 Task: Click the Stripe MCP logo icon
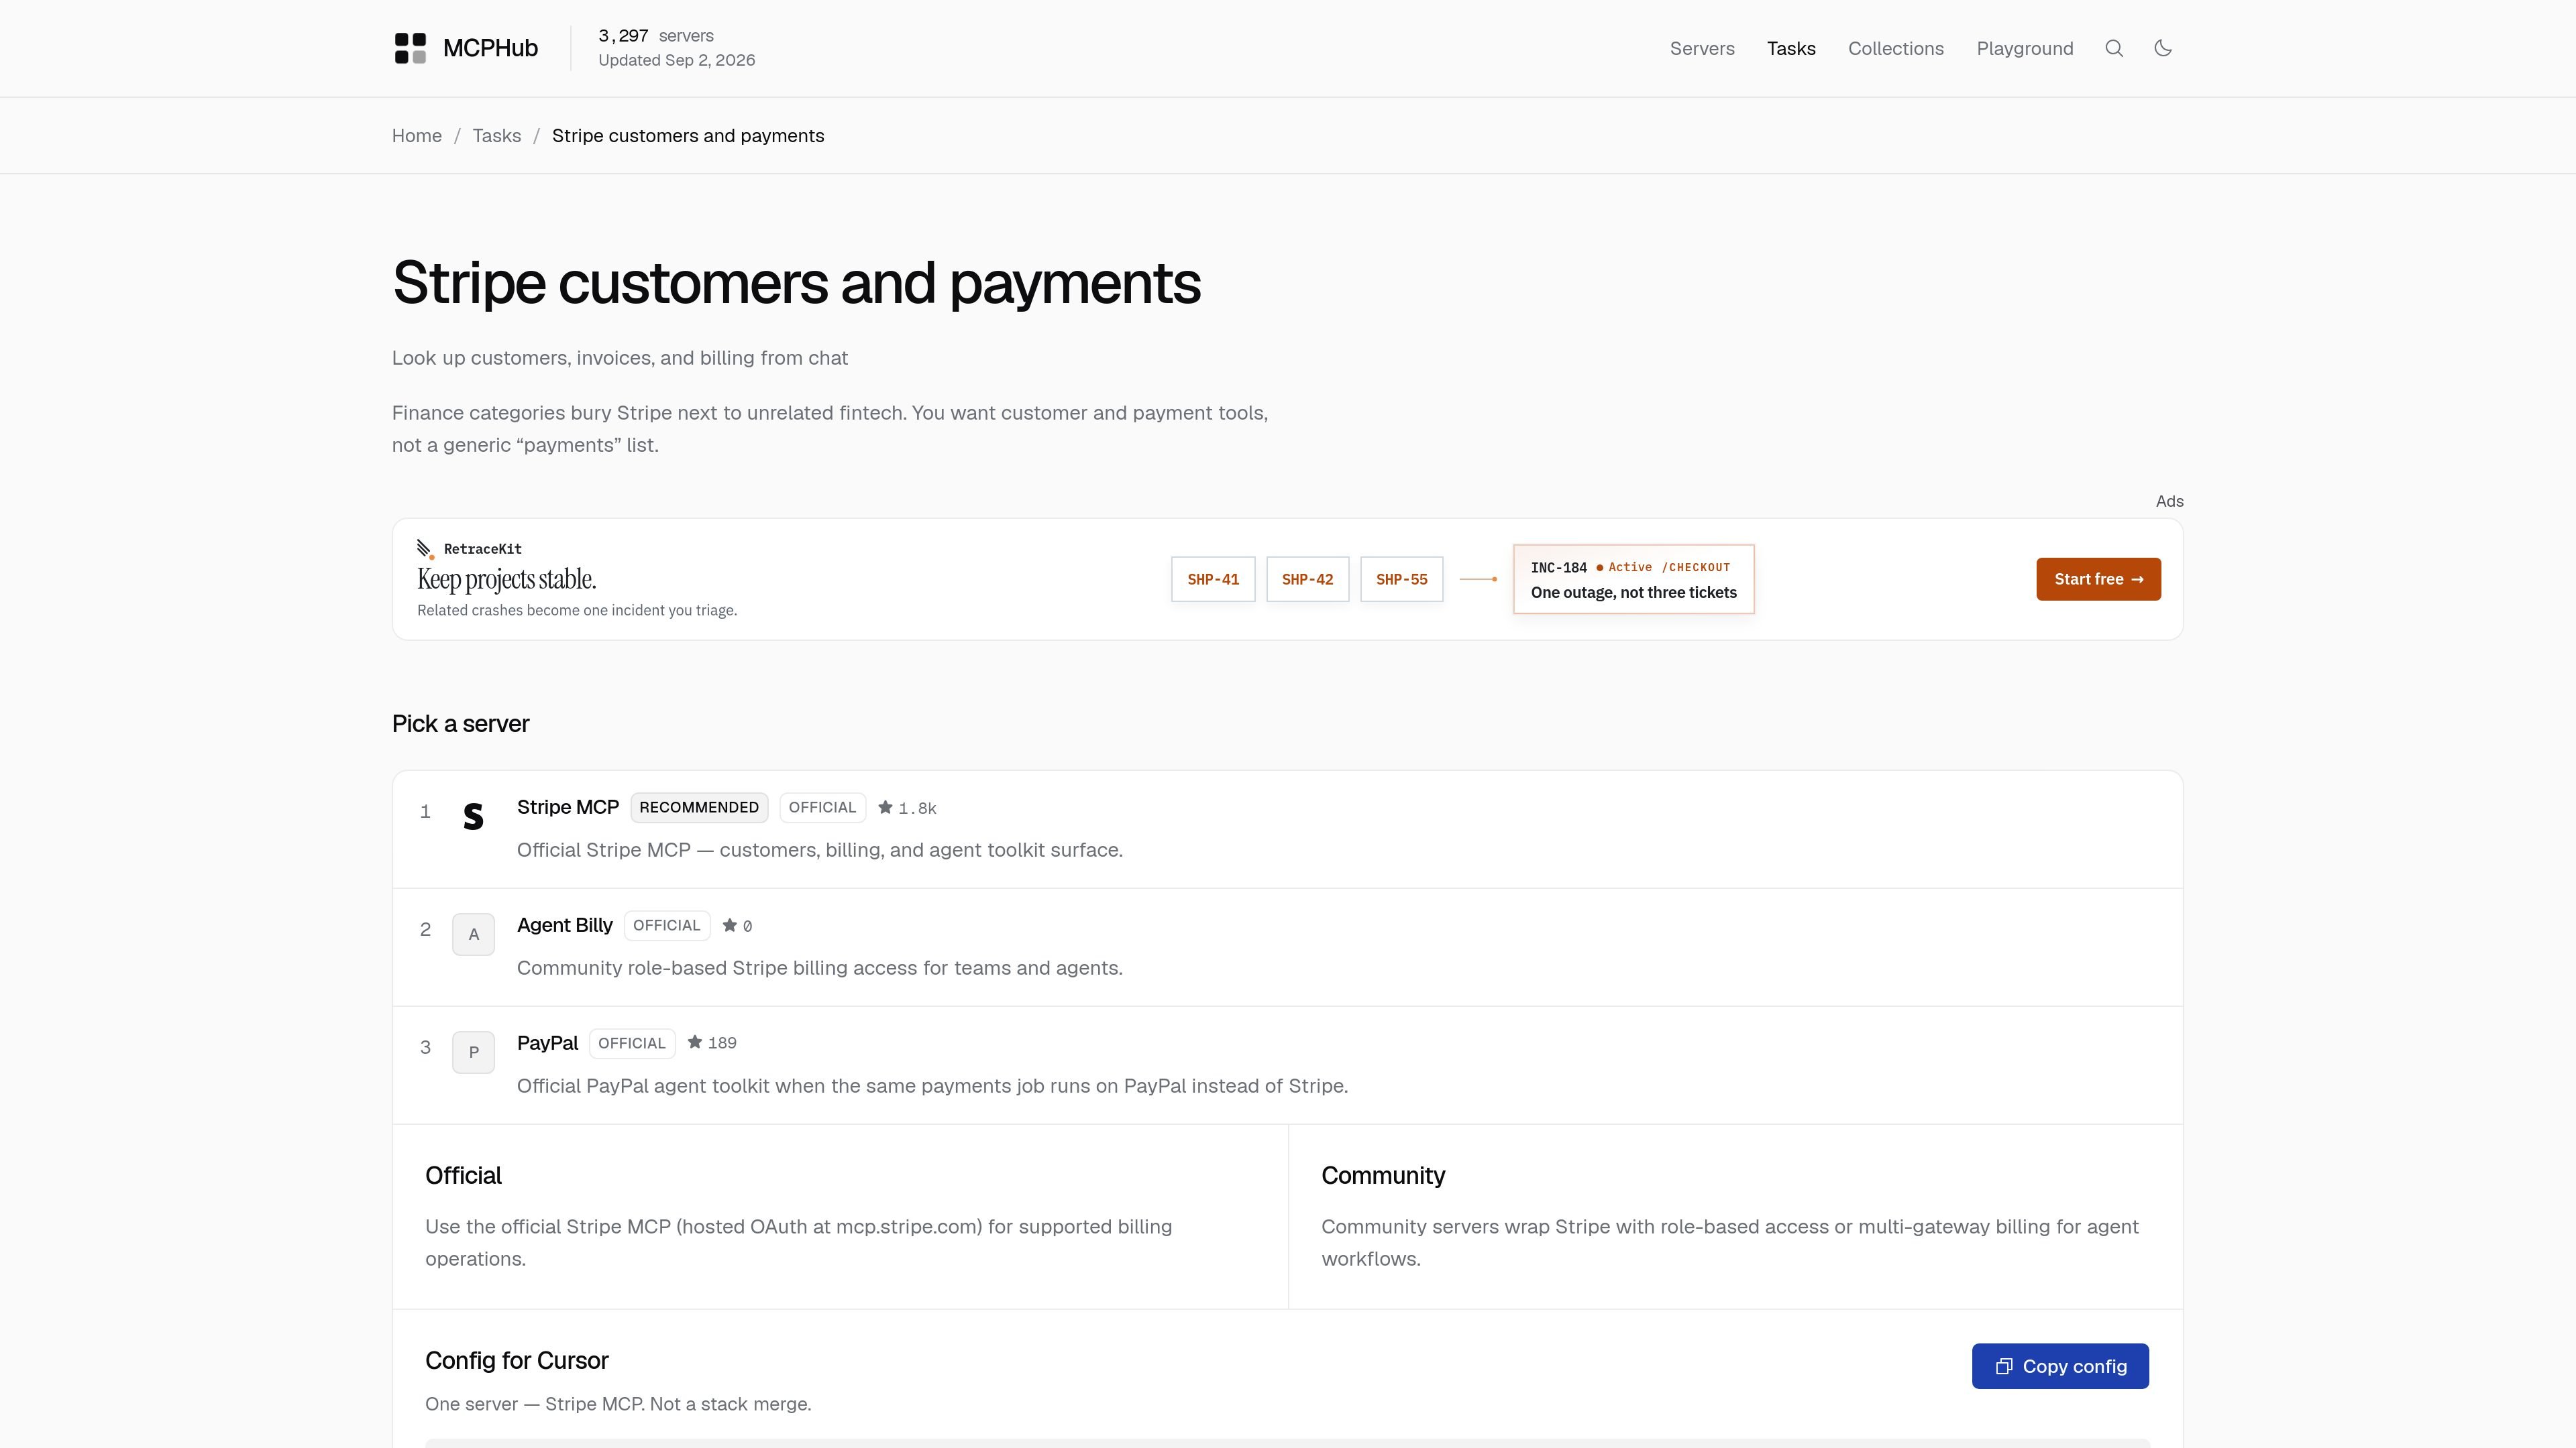(x=473, y=817)
